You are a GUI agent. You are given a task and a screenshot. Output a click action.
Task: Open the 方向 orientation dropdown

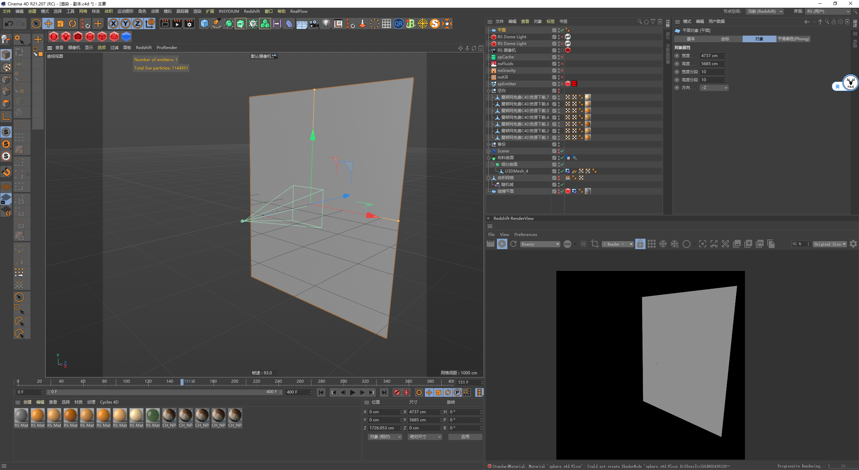tap(714, 88)
